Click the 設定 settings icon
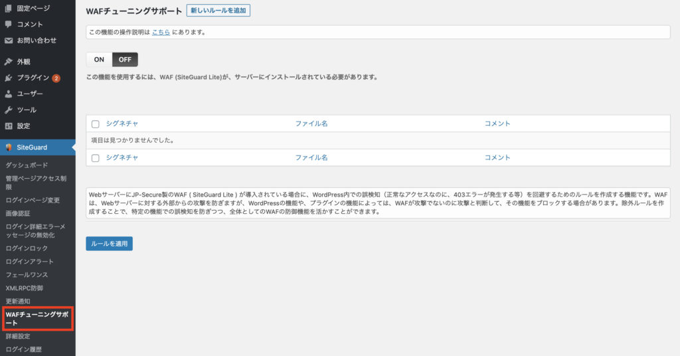This screenshot has width=680, height=356. [x=8, y=126]
